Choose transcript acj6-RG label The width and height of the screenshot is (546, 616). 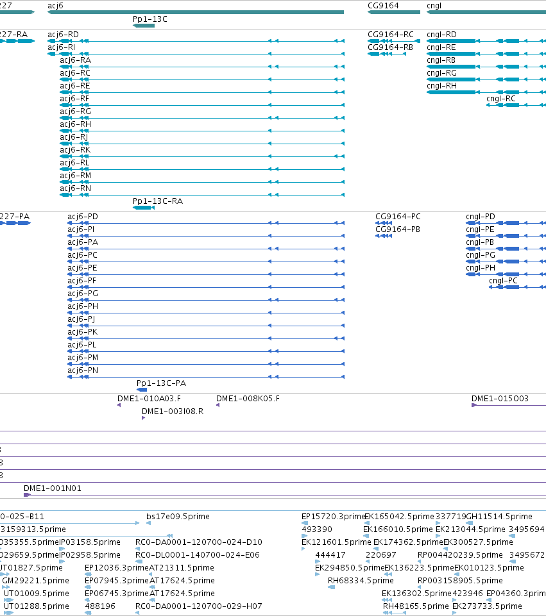pos(76,111)
